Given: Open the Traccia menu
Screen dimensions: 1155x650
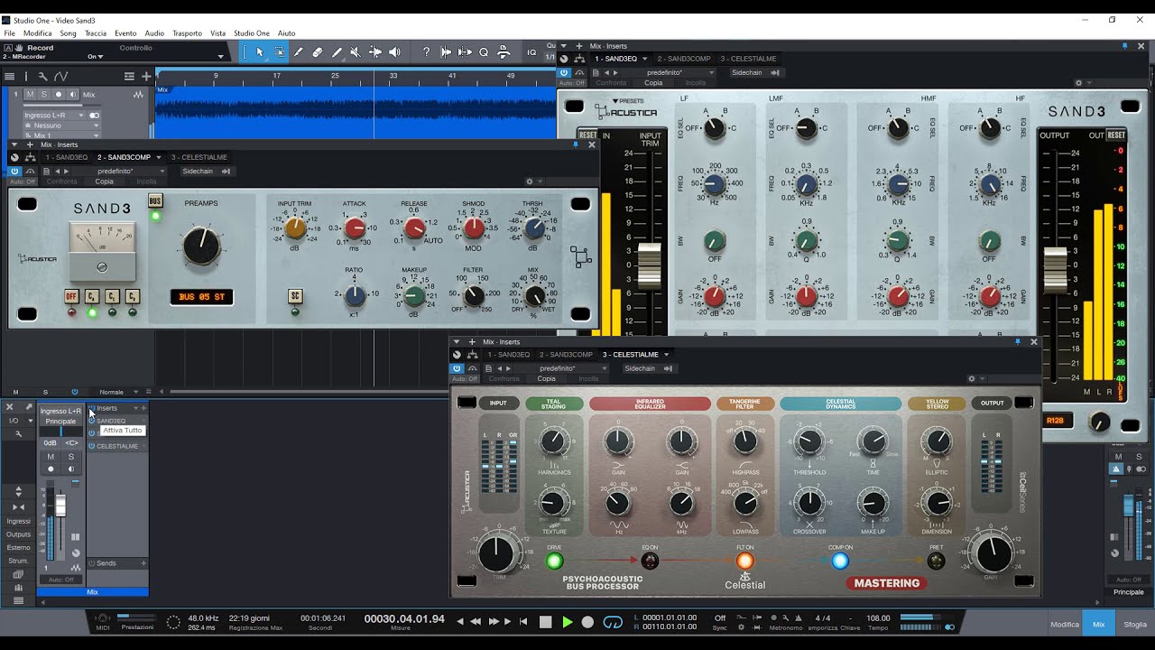Looking at the screenshot, I should [x=96, y=33].
